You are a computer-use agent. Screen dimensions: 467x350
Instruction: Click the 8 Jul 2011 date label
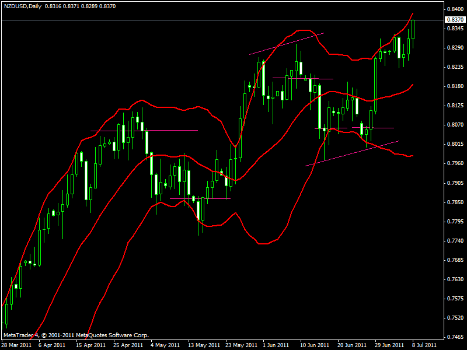coord(424,345)
